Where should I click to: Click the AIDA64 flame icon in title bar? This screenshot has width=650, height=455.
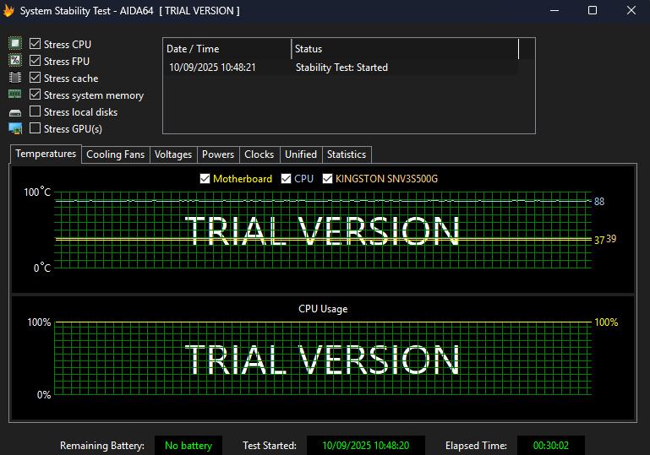point(9,11)
